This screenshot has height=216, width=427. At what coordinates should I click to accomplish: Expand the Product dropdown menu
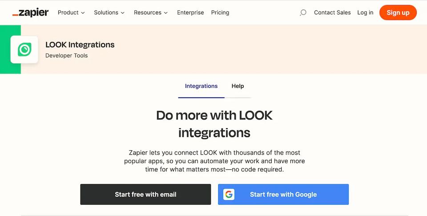pyautogui.click(x=71, y=12)
